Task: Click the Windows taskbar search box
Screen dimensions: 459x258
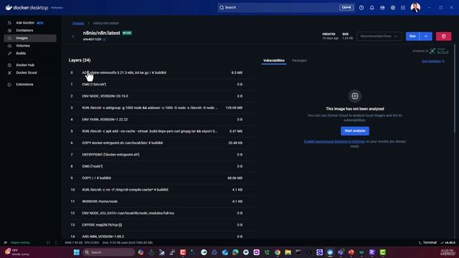Action: [108, 252]
